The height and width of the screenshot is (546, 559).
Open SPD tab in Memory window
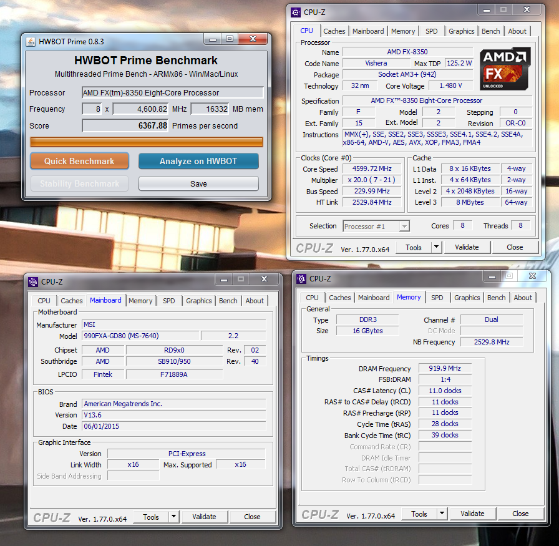(x=437, y=298)
